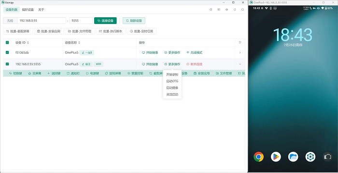Enable 无线模式 for device f51065db
This screenshot has width=338, height=173.
(x=194, y=52)
